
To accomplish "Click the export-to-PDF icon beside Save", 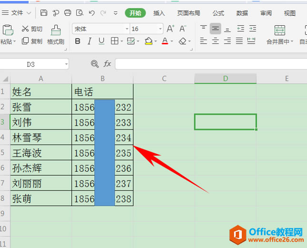I will tap(56, 13).
